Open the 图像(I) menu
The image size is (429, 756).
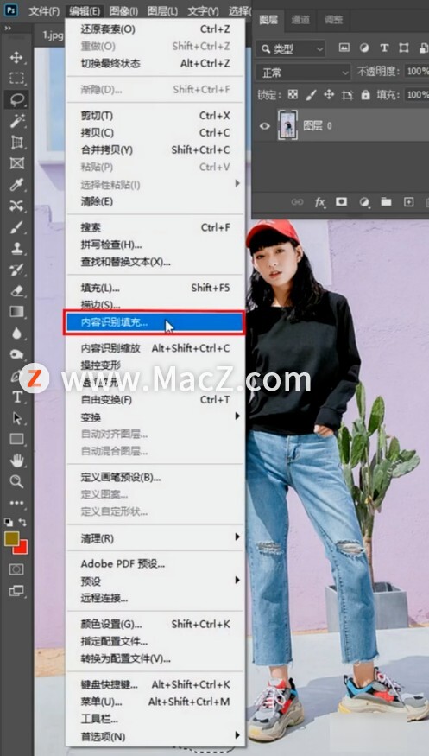tap(123, 10)
